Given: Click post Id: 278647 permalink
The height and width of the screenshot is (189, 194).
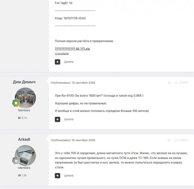Looking at the screenshot, I should coord(181,140).
